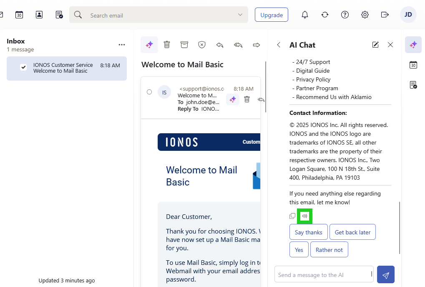The image size is (425, 287).
Task: Reply all to the email
Action: [x=238, y=44]
